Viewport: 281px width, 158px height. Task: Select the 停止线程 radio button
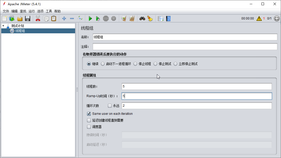pyautogui.click(x=135, y=64)
